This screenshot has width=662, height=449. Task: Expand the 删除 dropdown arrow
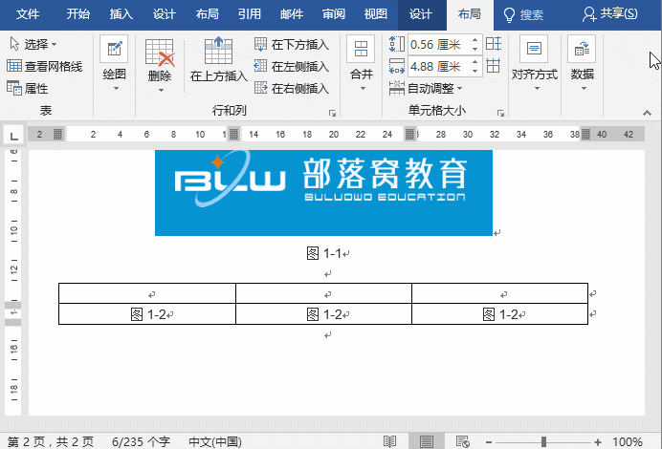pos(161,90)
